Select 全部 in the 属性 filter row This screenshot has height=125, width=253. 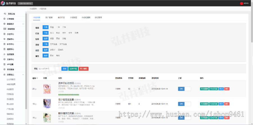pos(46,56)
